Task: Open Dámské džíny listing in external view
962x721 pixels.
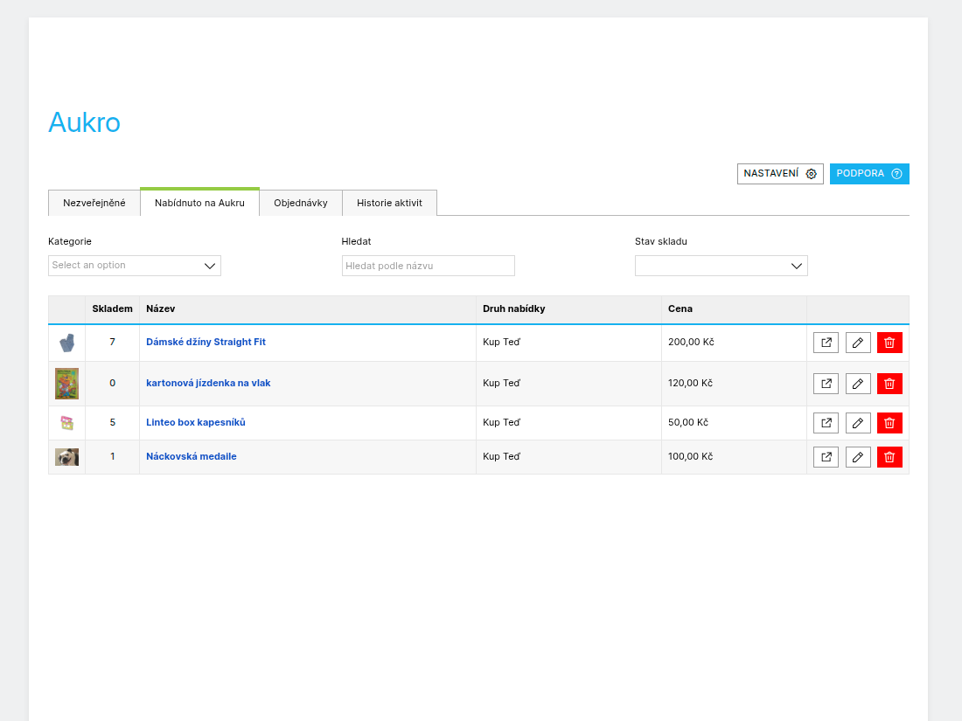Action: coord(826,343)
